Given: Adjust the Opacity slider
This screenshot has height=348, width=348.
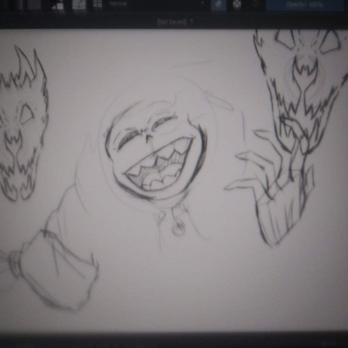Looking at the screenshot, I should click(x=305, y=5).
